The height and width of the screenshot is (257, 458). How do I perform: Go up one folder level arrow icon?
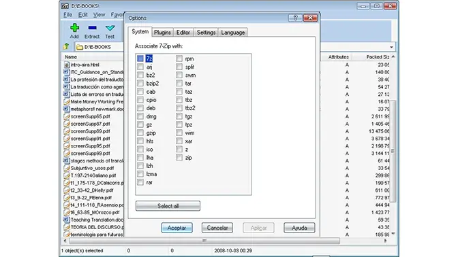[x=66, y=46]
